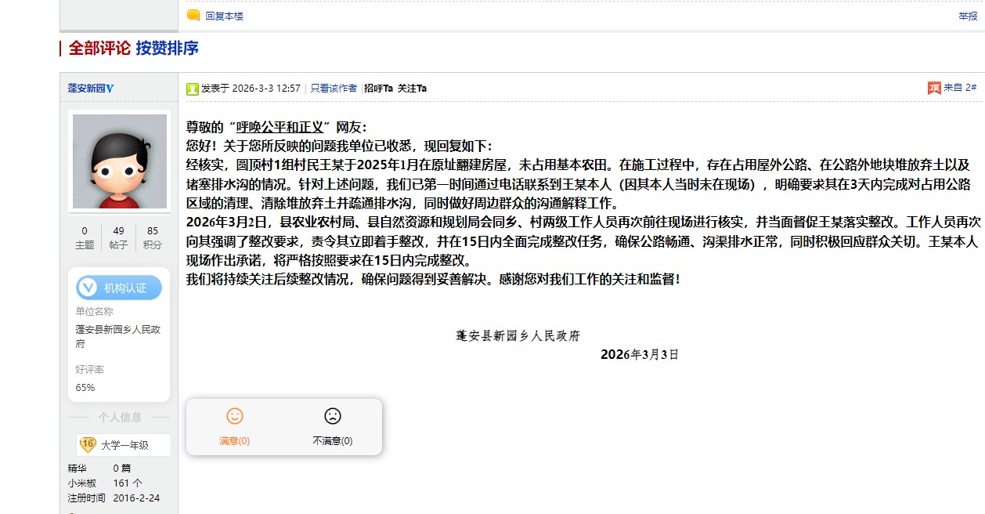Open the 蓬安新园 user avatar image
Screen dimensions: 985x514
(120, 161)
